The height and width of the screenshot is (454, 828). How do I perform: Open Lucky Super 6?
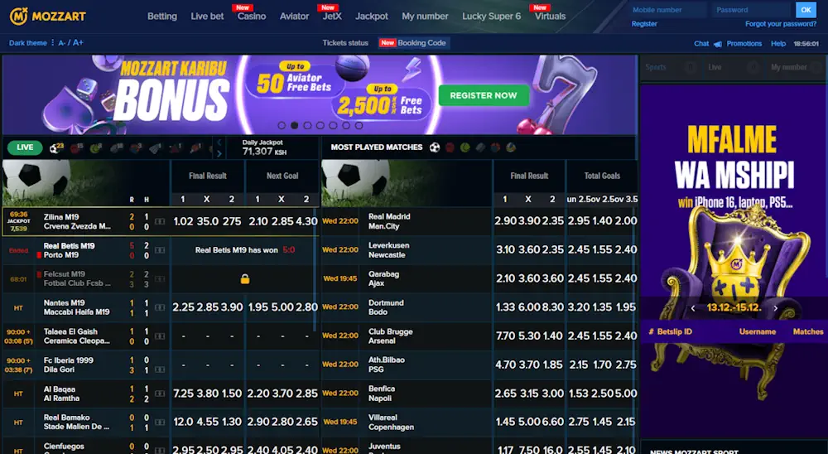pyautogui.click(x=491, y=17)
